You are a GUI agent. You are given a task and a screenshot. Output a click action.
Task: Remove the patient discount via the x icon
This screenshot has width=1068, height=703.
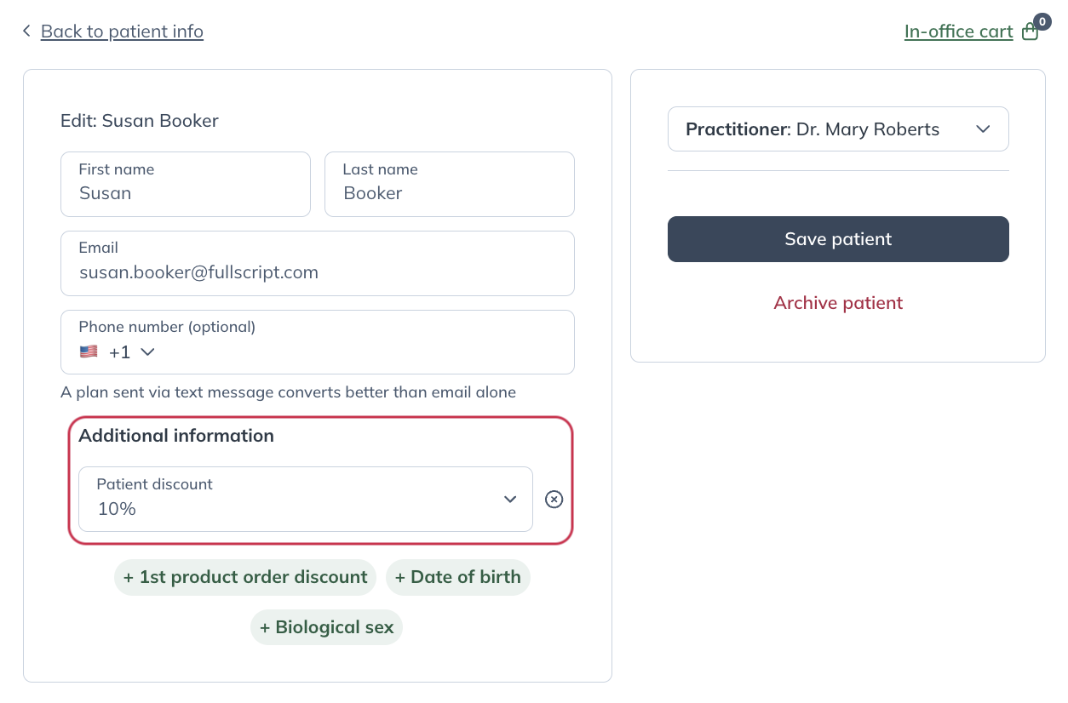click(554, 500)
